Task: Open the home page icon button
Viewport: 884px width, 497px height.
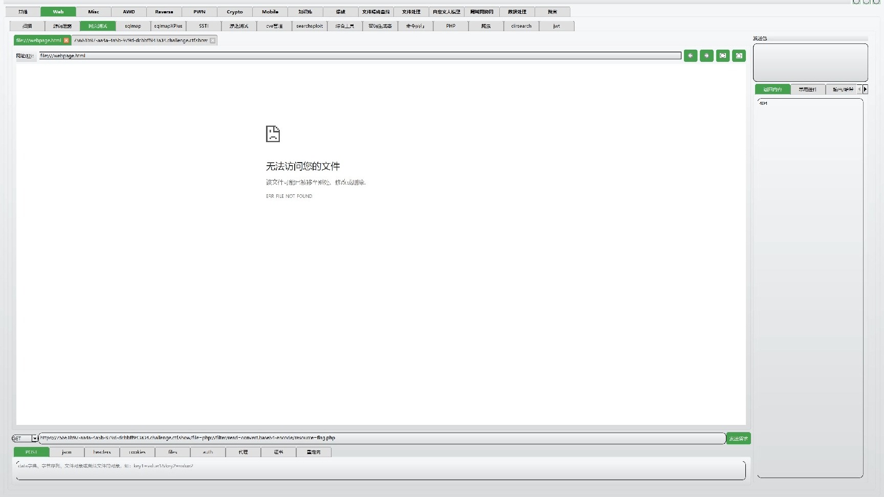Action: pyautogui.click(x=739, y=56)
